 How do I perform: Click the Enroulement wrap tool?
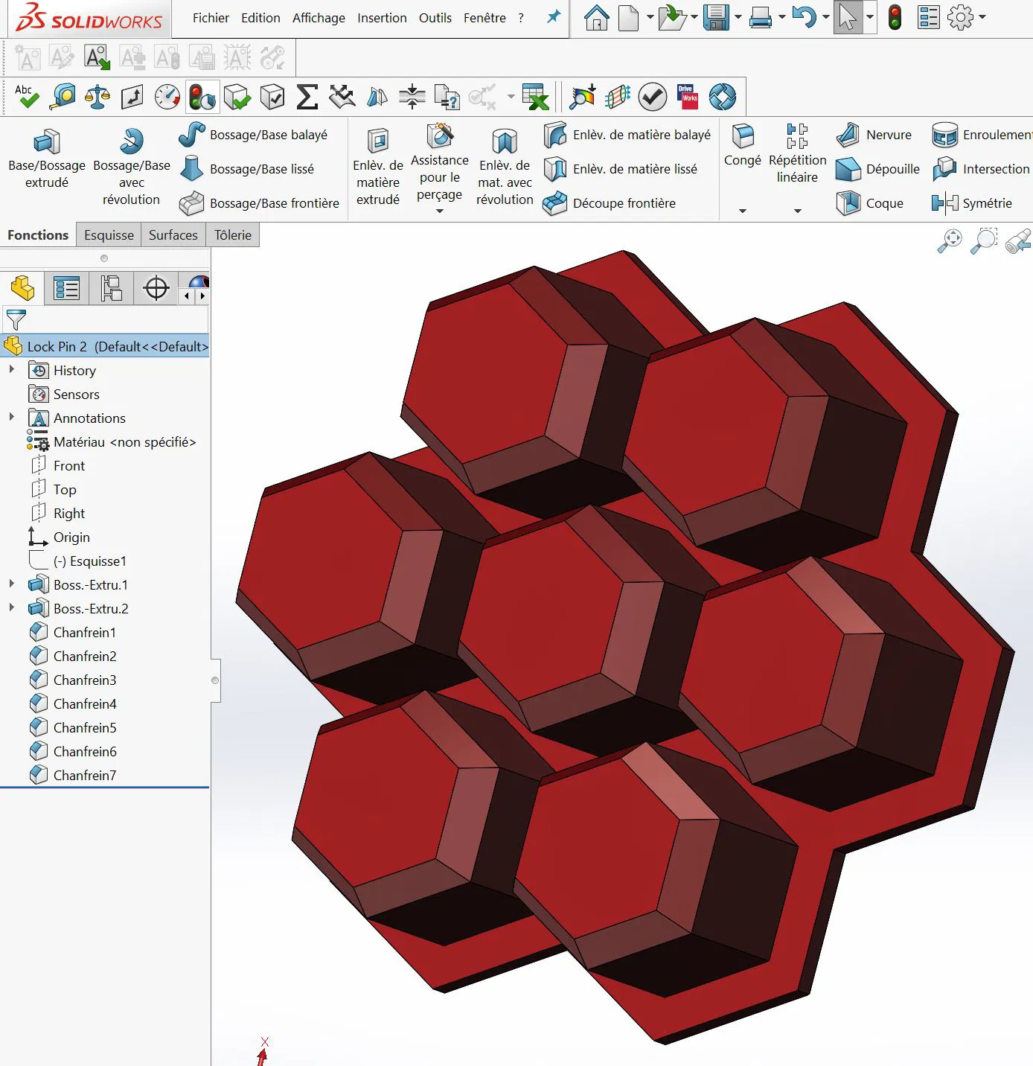pos(982,135)
